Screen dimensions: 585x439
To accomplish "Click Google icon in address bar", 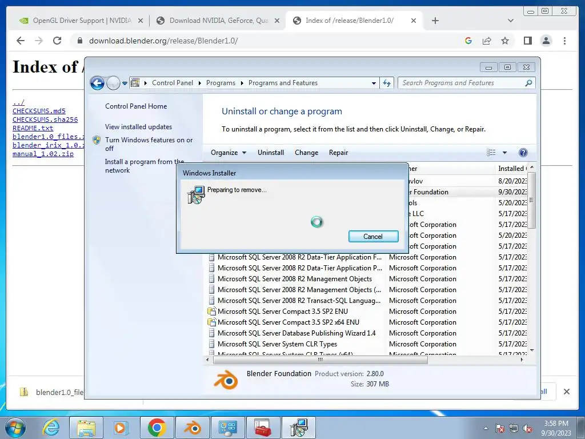I will [468, 41].
